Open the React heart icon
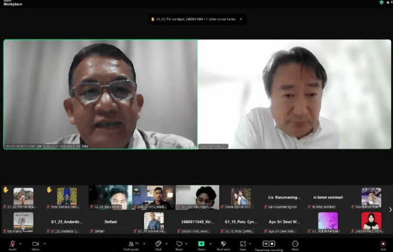The width and height of the screenshot is (393, 252). pyautogui.click(x=179, y=244)
